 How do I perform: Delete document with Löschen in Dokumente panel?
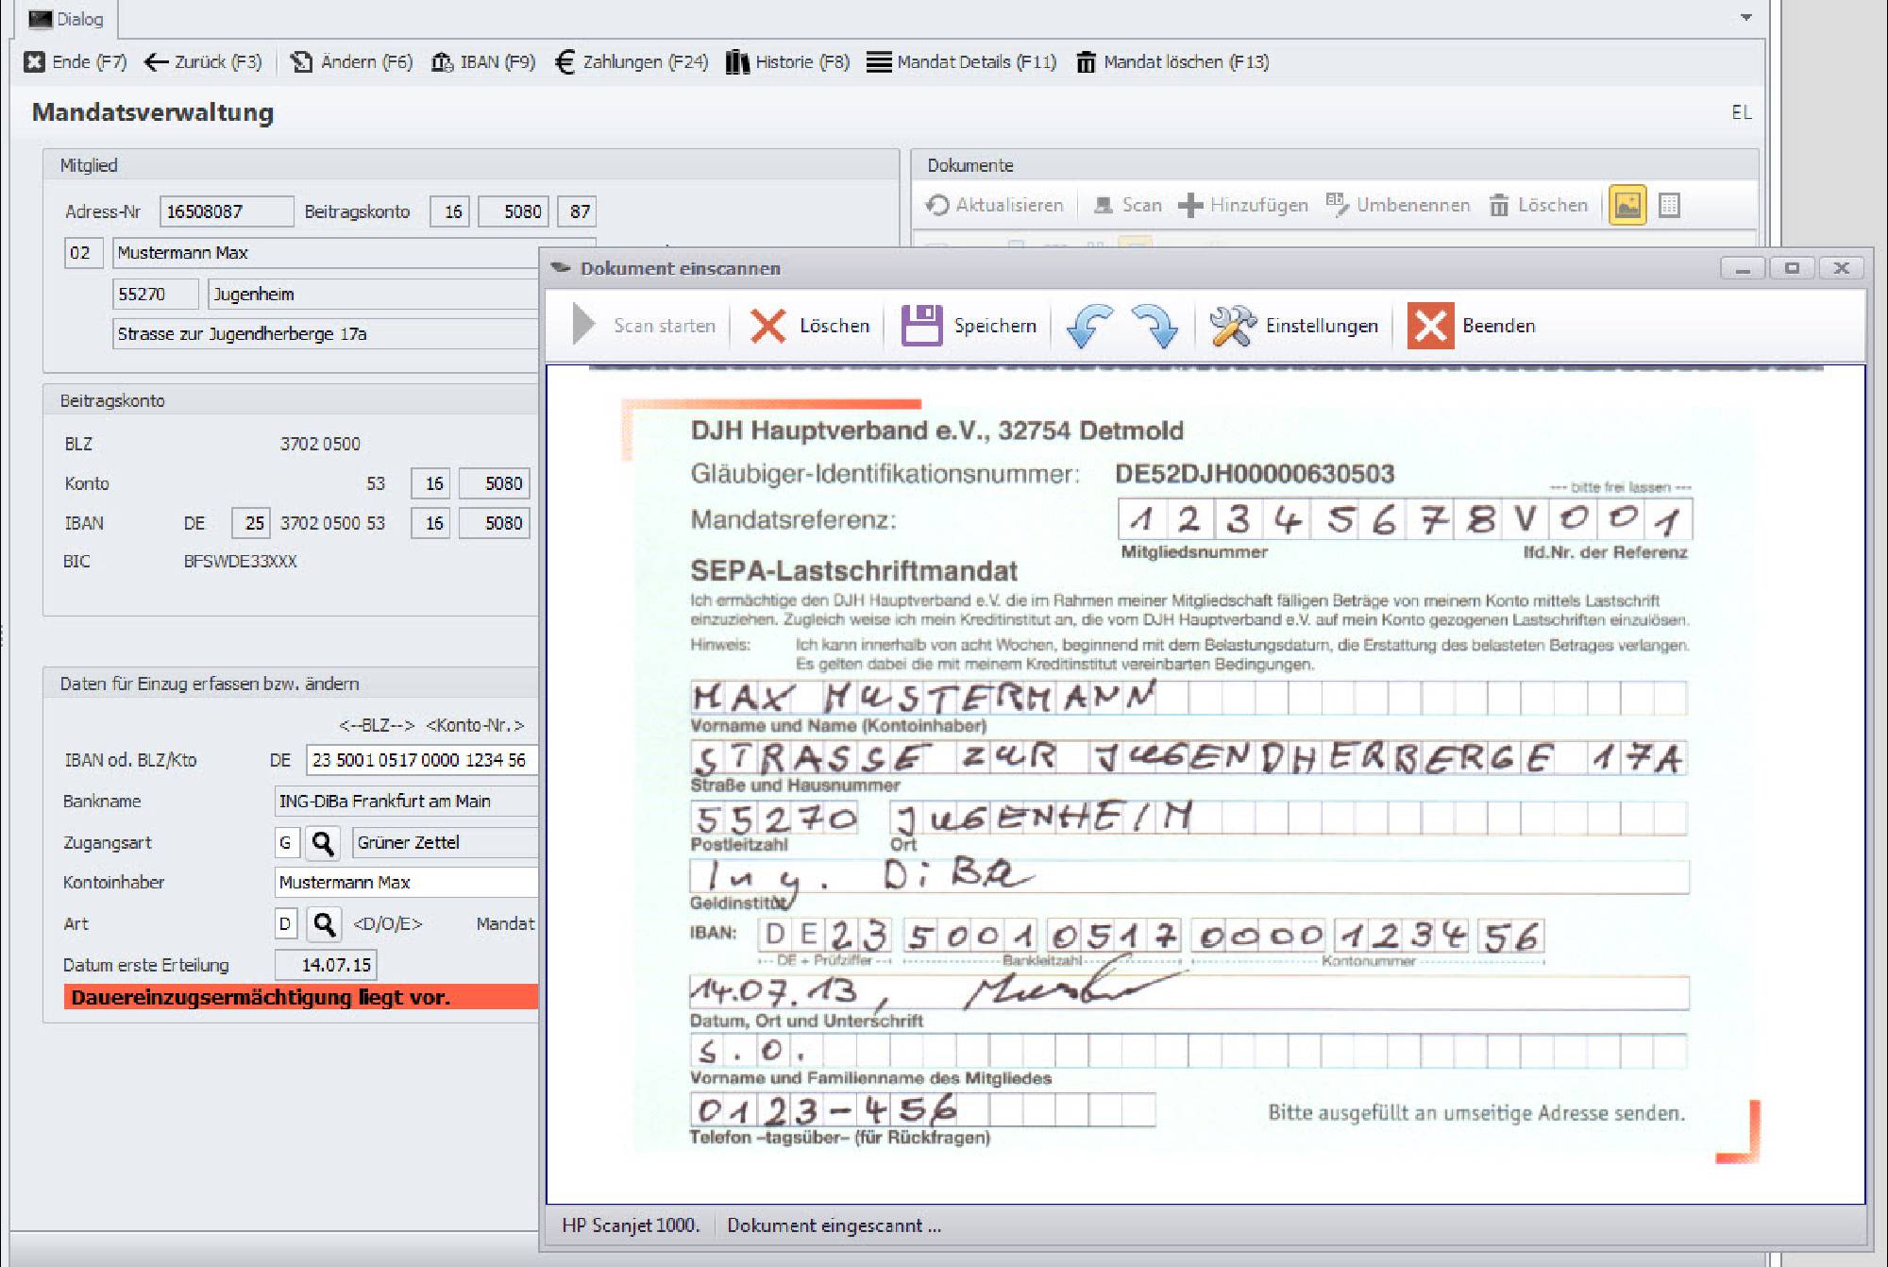[1538, 205]
